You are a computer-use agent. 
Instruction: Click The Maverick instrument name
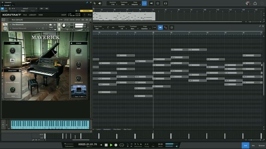coord(18,25)
